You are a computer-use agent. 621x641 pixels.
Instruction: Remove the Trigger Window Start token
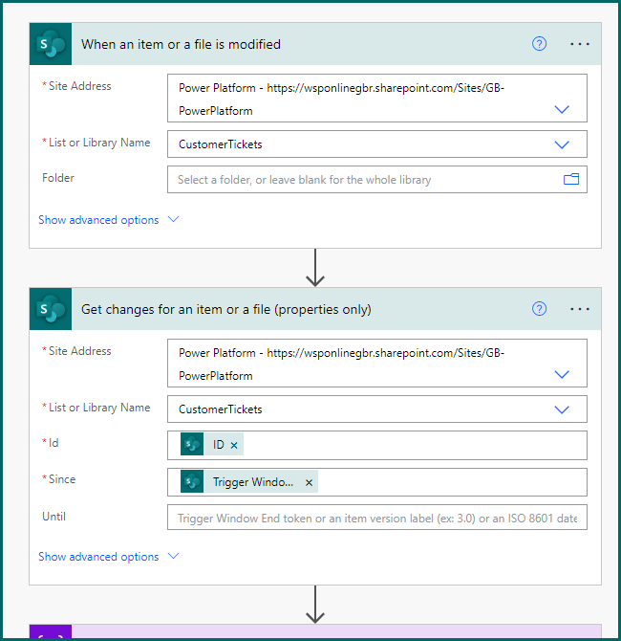tap(310, 483)
